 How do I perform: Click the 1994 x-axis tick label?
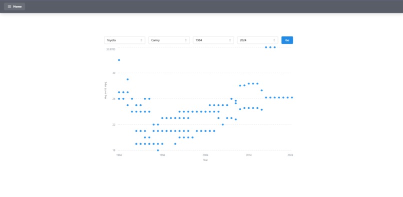[162, 155]
